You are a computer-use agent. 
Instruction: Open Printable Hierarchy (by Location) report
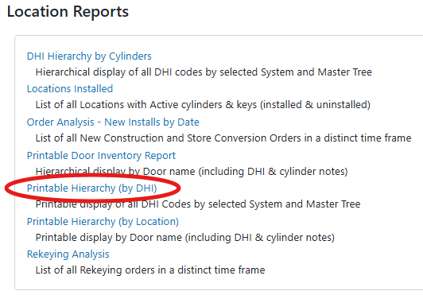pyautogui.click(x=103, y=222)
